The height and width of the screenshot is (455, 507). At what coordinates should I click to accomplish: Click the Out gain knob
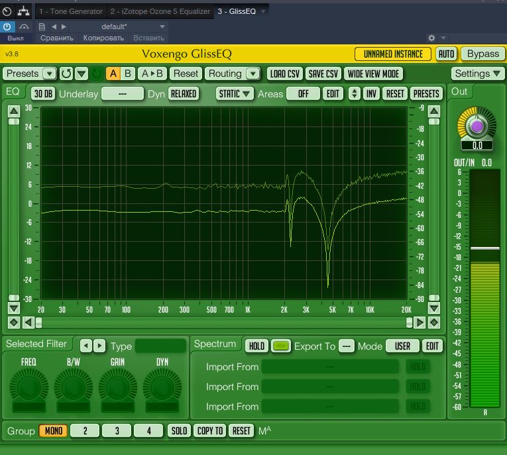click(x=477, y=126)
